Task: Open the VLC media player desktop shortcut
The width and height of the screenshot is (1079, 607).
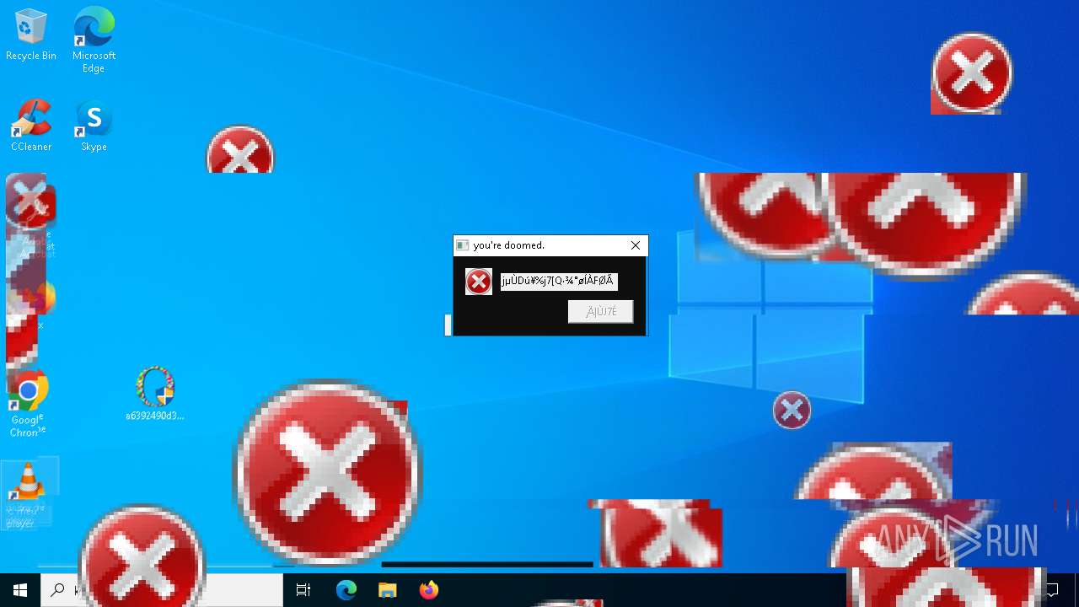Action: [x=28, y=494]
